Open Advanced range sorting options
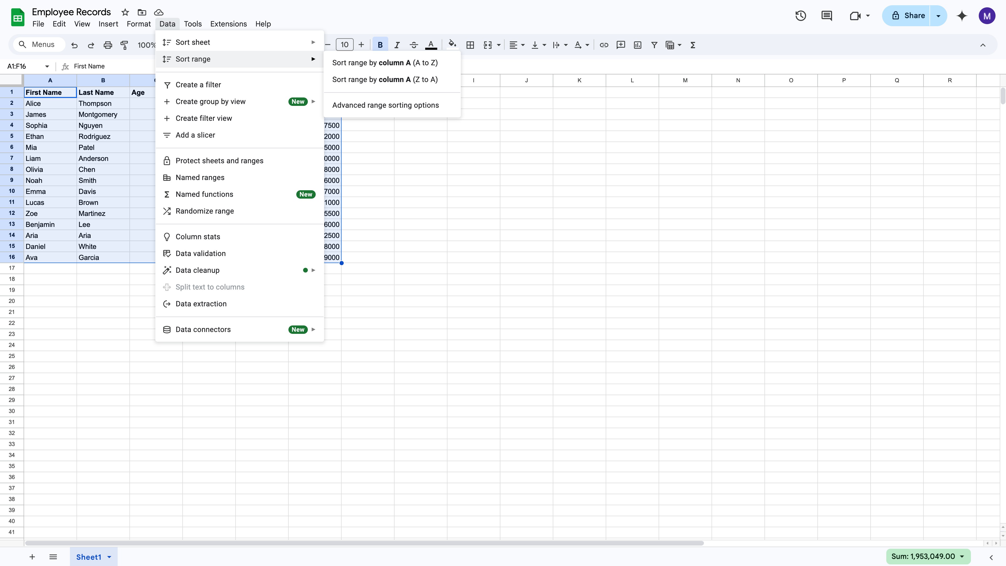The width and height of the screenshot is (1006, 566). pyautogui.click(x=392, y=105)
